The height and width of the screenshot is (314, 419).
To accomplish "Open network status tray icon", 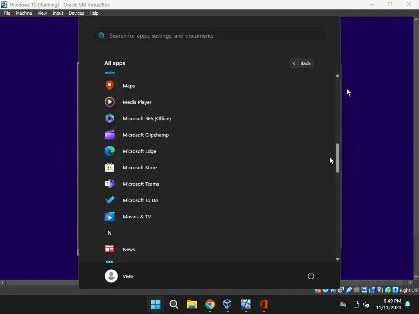I will [x=356, y=304].
